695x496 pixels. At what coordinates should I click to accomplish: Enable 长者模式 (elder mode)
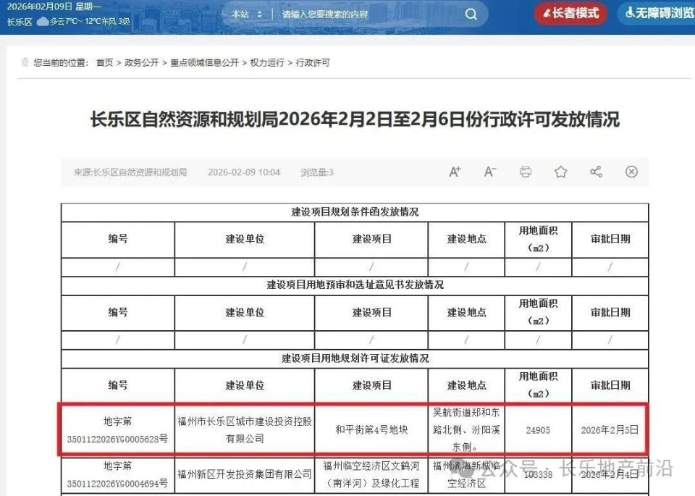tap(569, 13)
